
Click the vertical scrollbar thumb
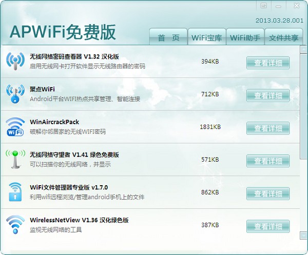pos(303,106)
